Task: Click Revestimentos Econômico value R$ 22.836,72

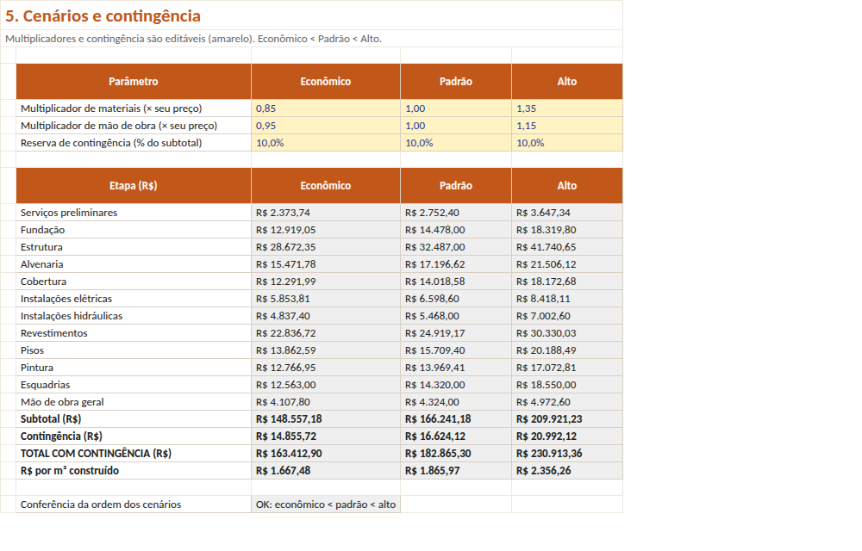Action: [x=326, y=333]
